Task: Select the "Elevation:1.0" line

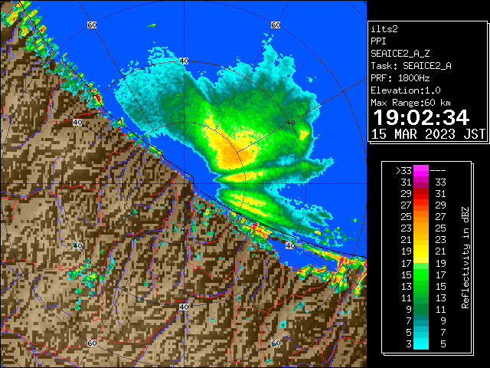Action: point(406,90)
